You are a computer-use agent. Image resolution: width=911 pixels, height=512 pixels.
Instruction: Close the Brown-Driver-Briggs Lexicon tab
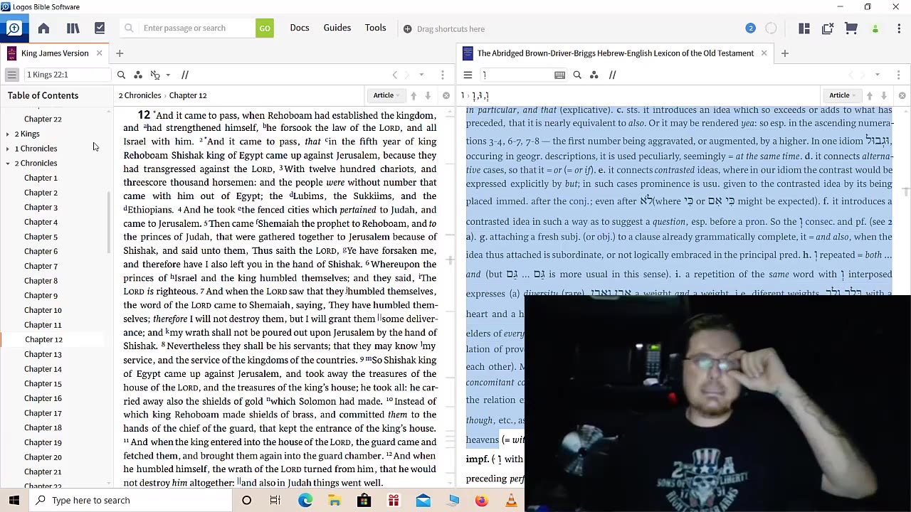point(764,53)
